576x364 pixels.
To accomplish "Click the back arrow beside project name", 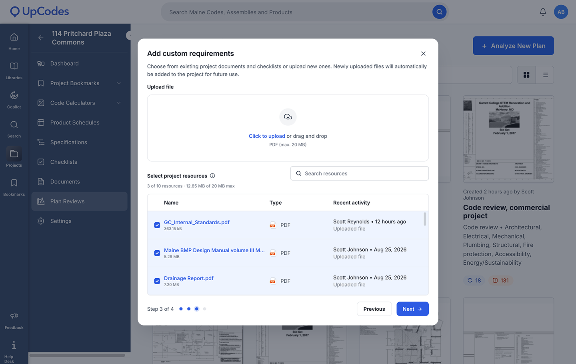I will [41, 38].
